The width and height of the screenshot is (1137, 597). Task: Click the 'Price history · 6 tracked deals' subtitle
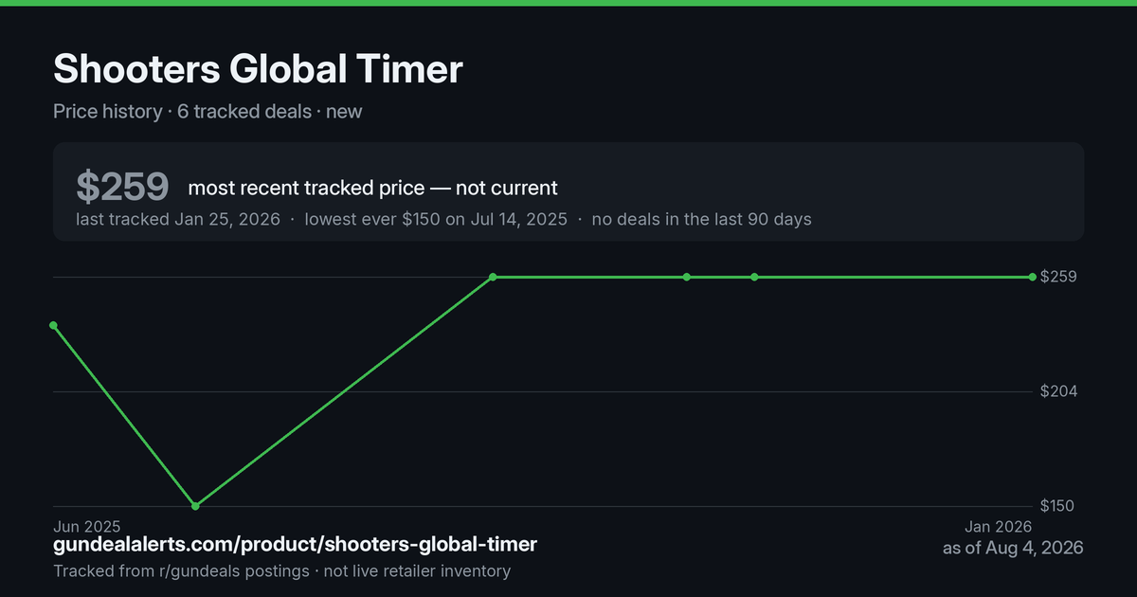pos(182,111)
